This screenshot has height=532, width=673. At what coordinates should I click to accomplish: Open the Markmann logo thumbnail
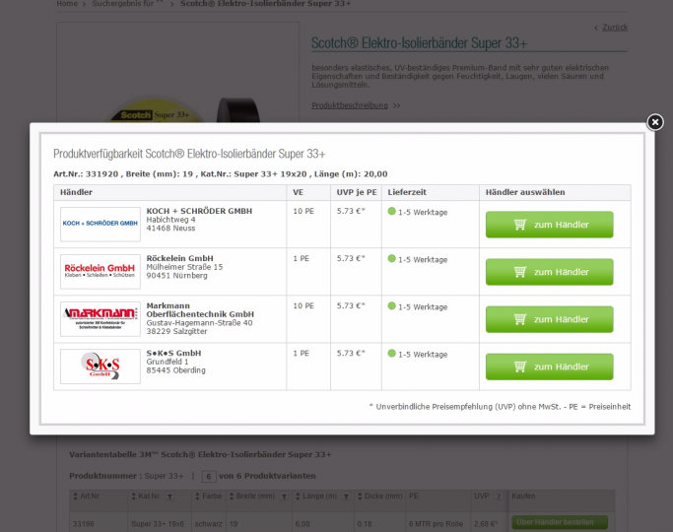pos(101,319)
